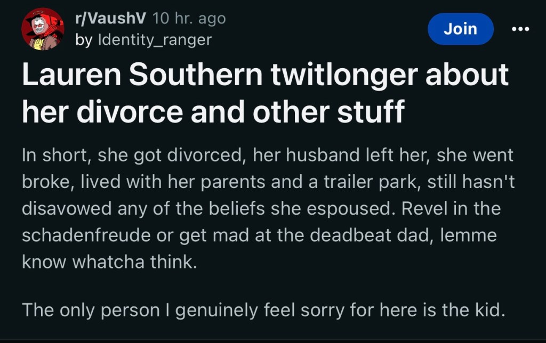View the Identity_ranger author profile

click(x=155, y=39)
